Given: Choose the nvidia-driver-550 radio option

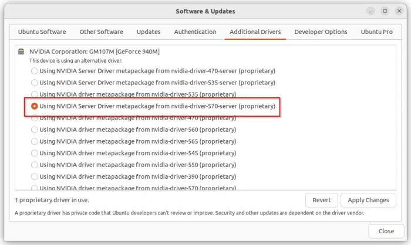Looking at the screenshot, I should (x=34, y=165).
